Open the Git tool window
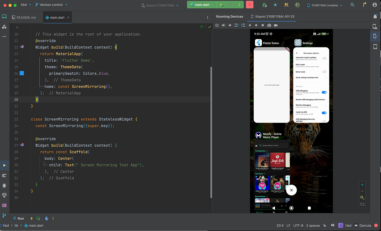Screen dimensions: 381x231 point(4,216)
